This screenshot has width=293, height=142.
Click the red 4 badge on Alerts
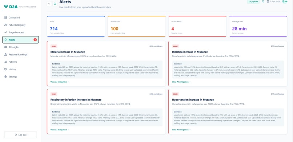click(35, 39)
